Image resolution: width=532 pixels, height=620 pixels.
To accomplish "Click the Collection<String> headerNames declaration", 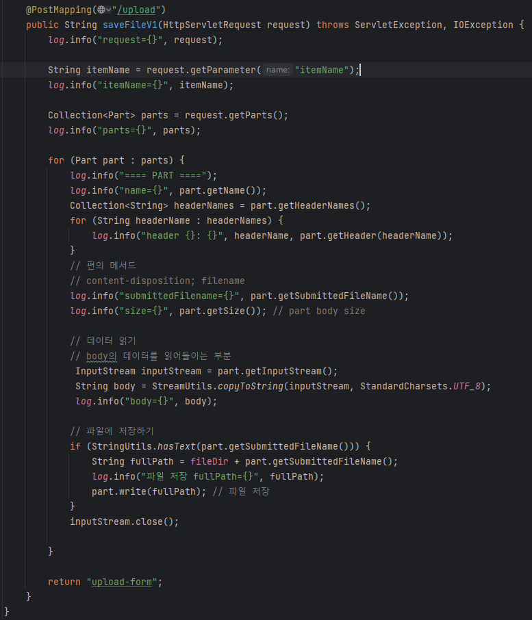I will coord(152,205).
